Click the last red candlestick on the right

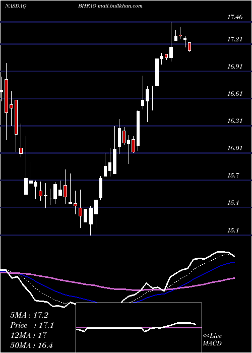(190, 47)
